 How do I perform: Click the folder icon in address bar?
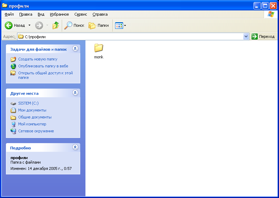pyautogui.click(x=21, y=37)
